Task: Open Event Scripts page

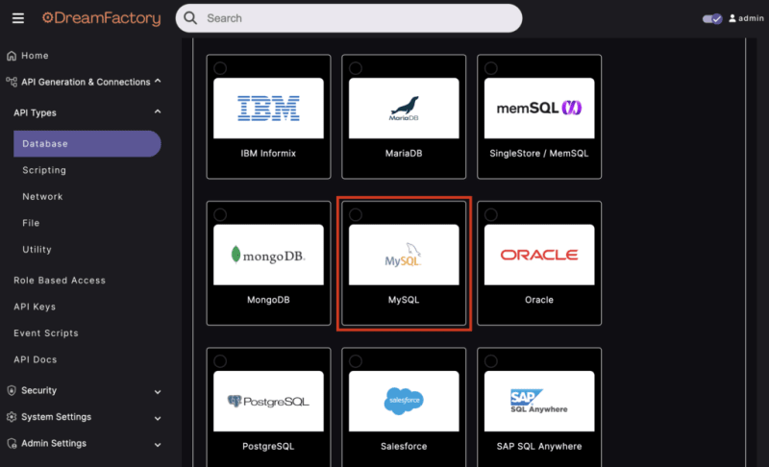Action: click(46, 333)
